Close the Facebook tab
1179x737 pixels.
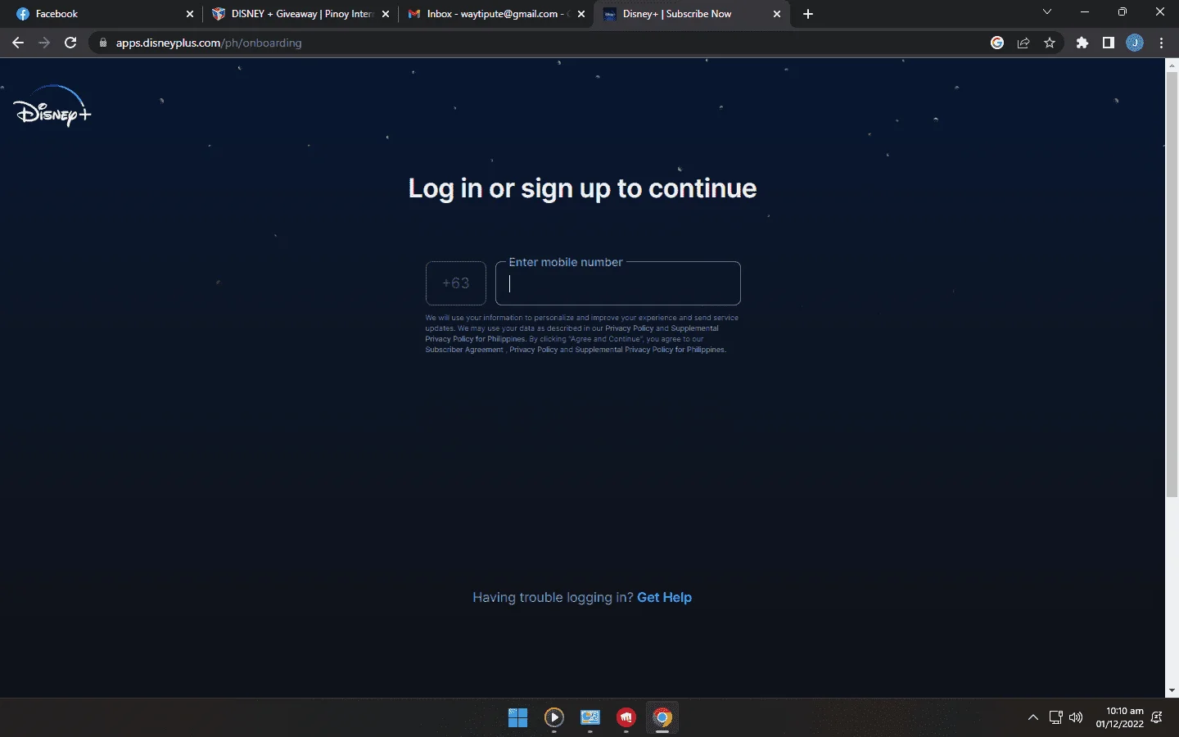(x=190, y=14)
